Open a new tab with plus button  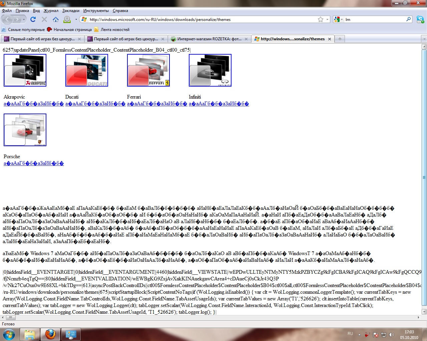coord(340,39)
